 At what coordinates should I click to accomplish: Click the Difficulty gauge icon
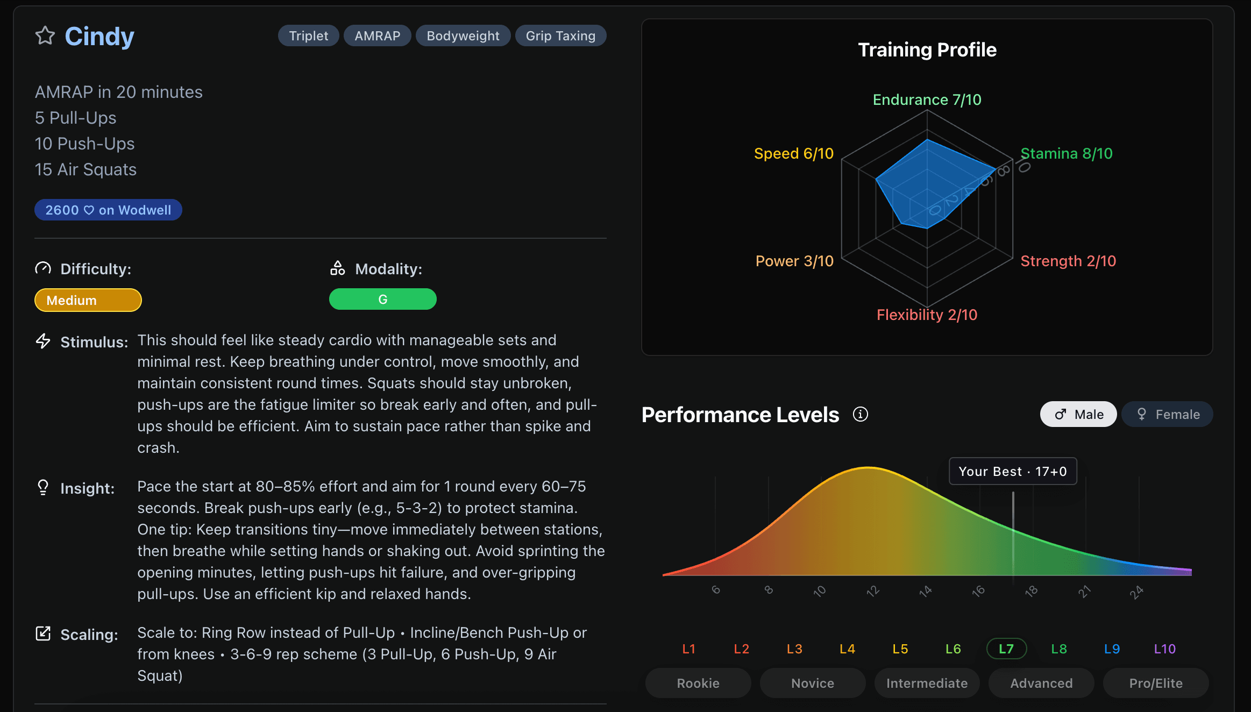coord(44,267)
